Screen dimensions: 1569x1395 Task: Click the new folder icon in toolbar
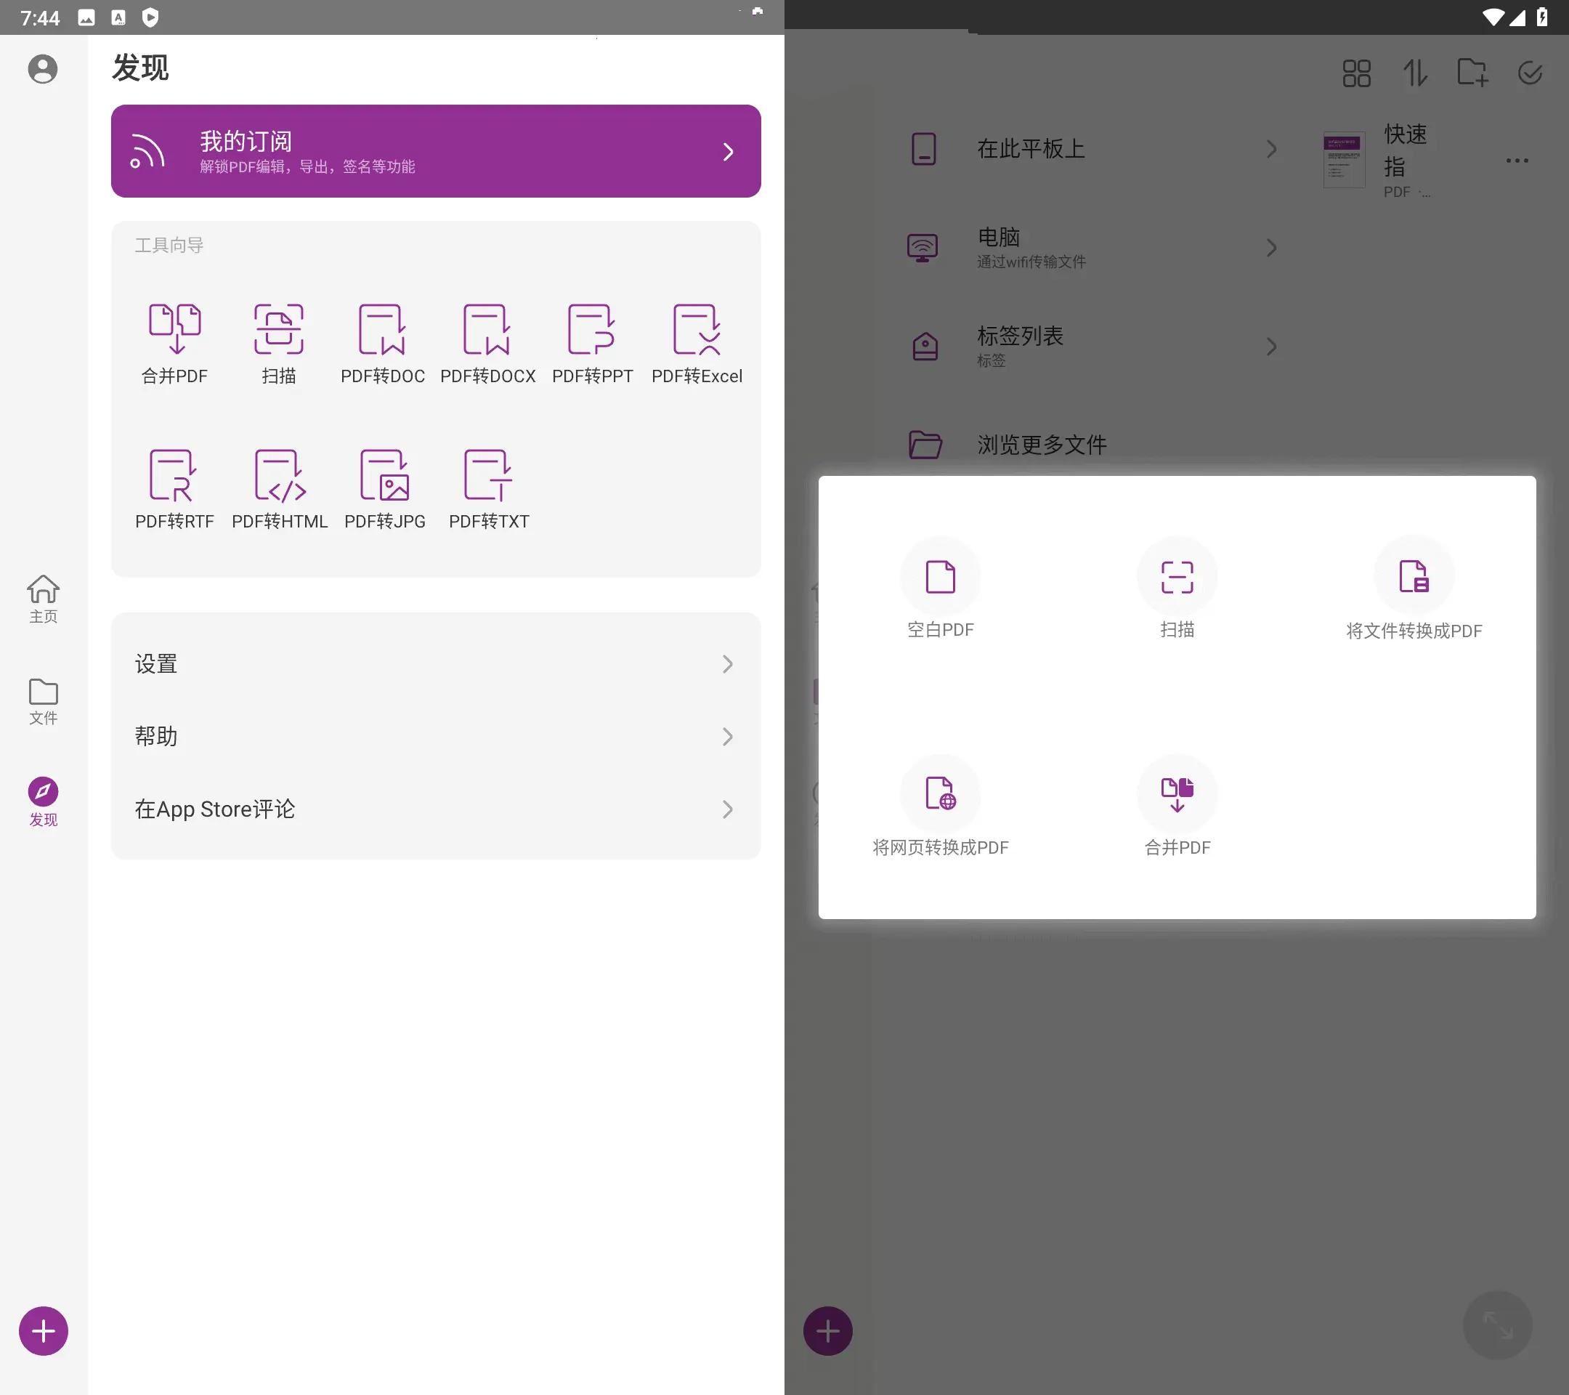pos(1472,73)
